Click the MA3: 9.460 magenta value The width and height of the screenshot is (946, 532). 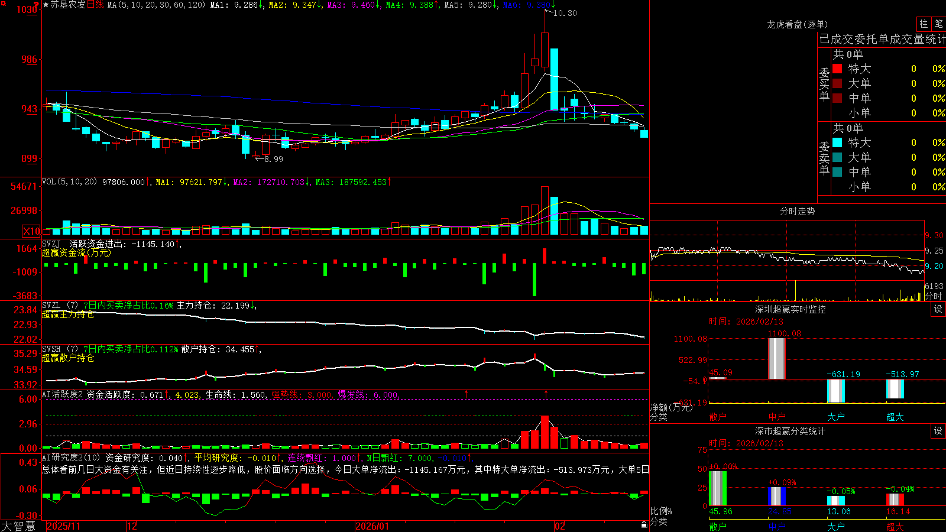tap(354, 5)
